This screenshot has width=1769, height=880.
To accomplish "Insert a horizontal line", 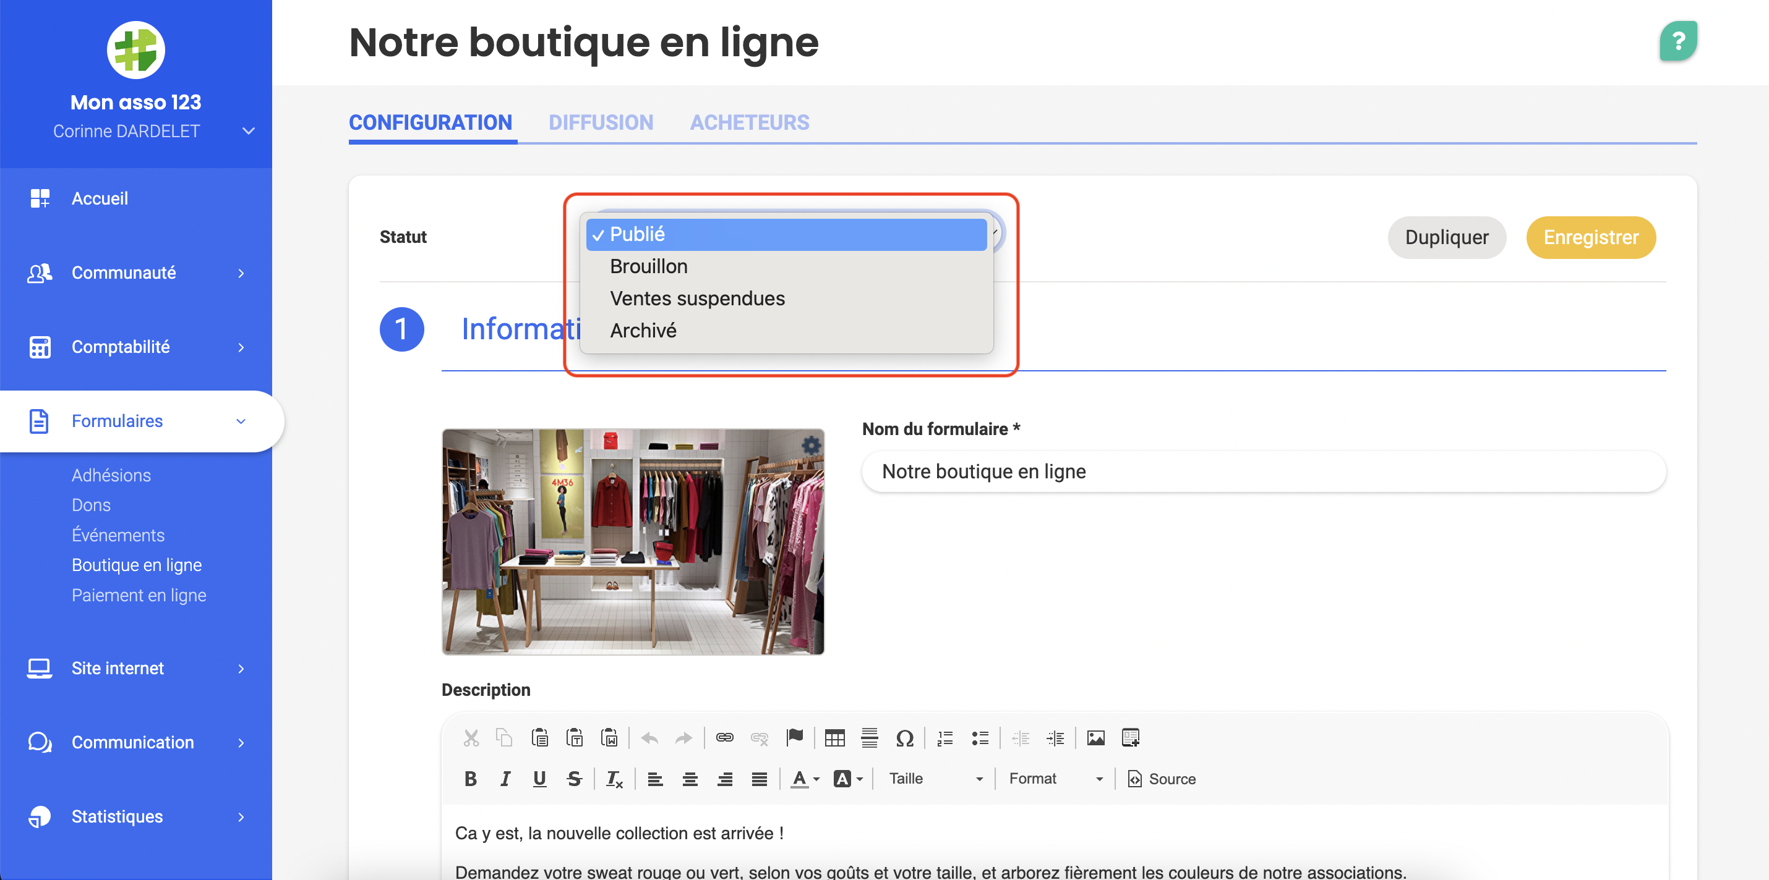I will click(x=870, y=738).
